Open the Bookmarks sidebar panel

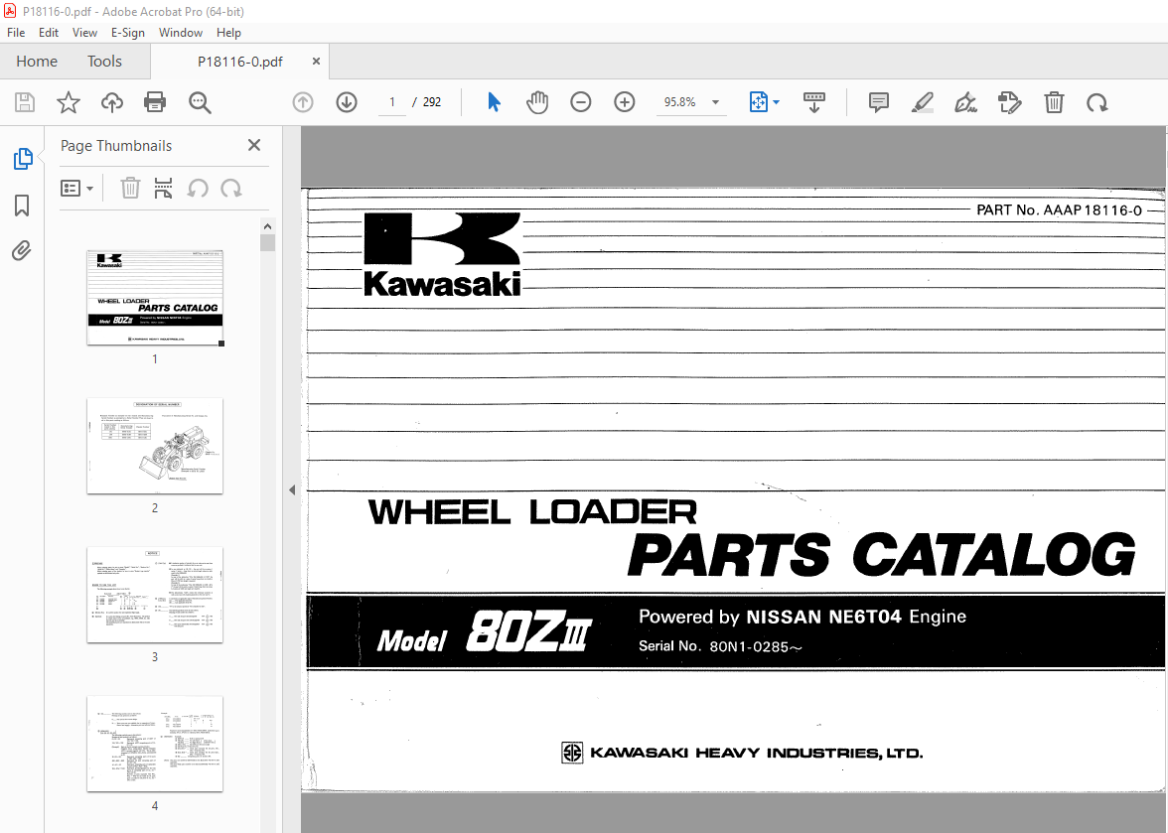22,206
